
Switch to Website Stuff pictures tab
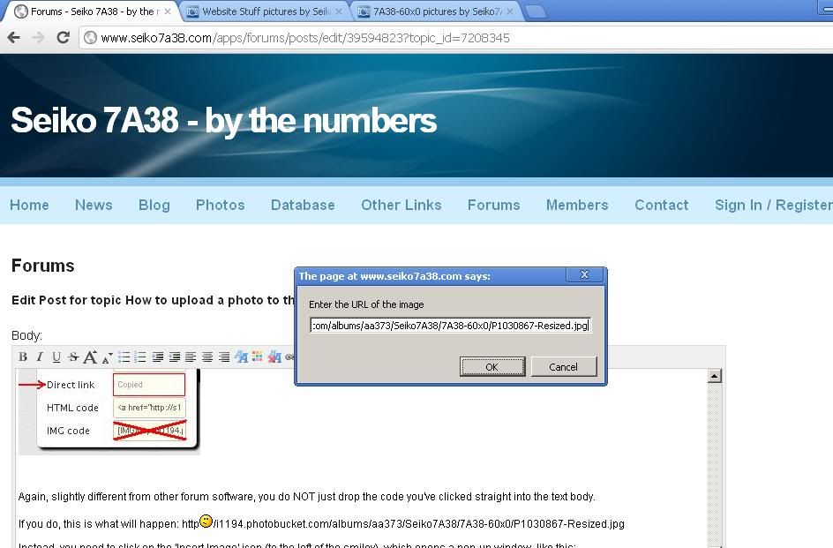coord(265,11)
